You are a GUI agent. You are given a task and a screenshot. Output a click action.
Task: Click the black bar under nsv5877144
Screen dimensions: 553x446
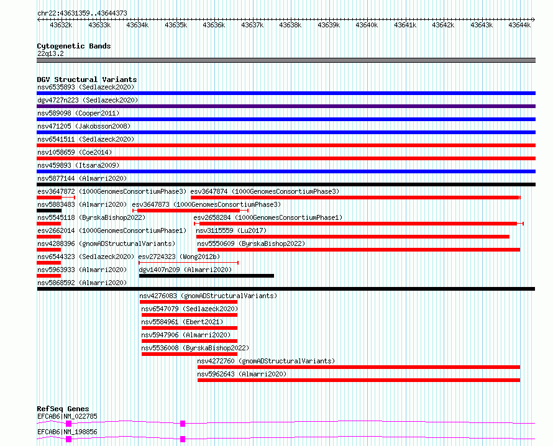(286, 184)
